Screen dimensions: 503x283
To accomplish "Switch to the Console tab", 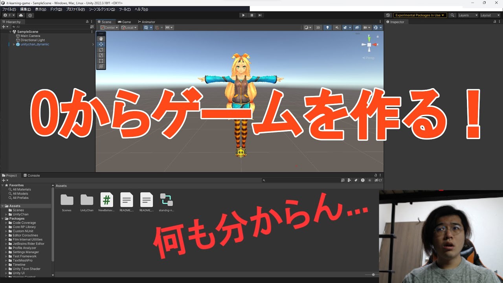I will (31, 175).
